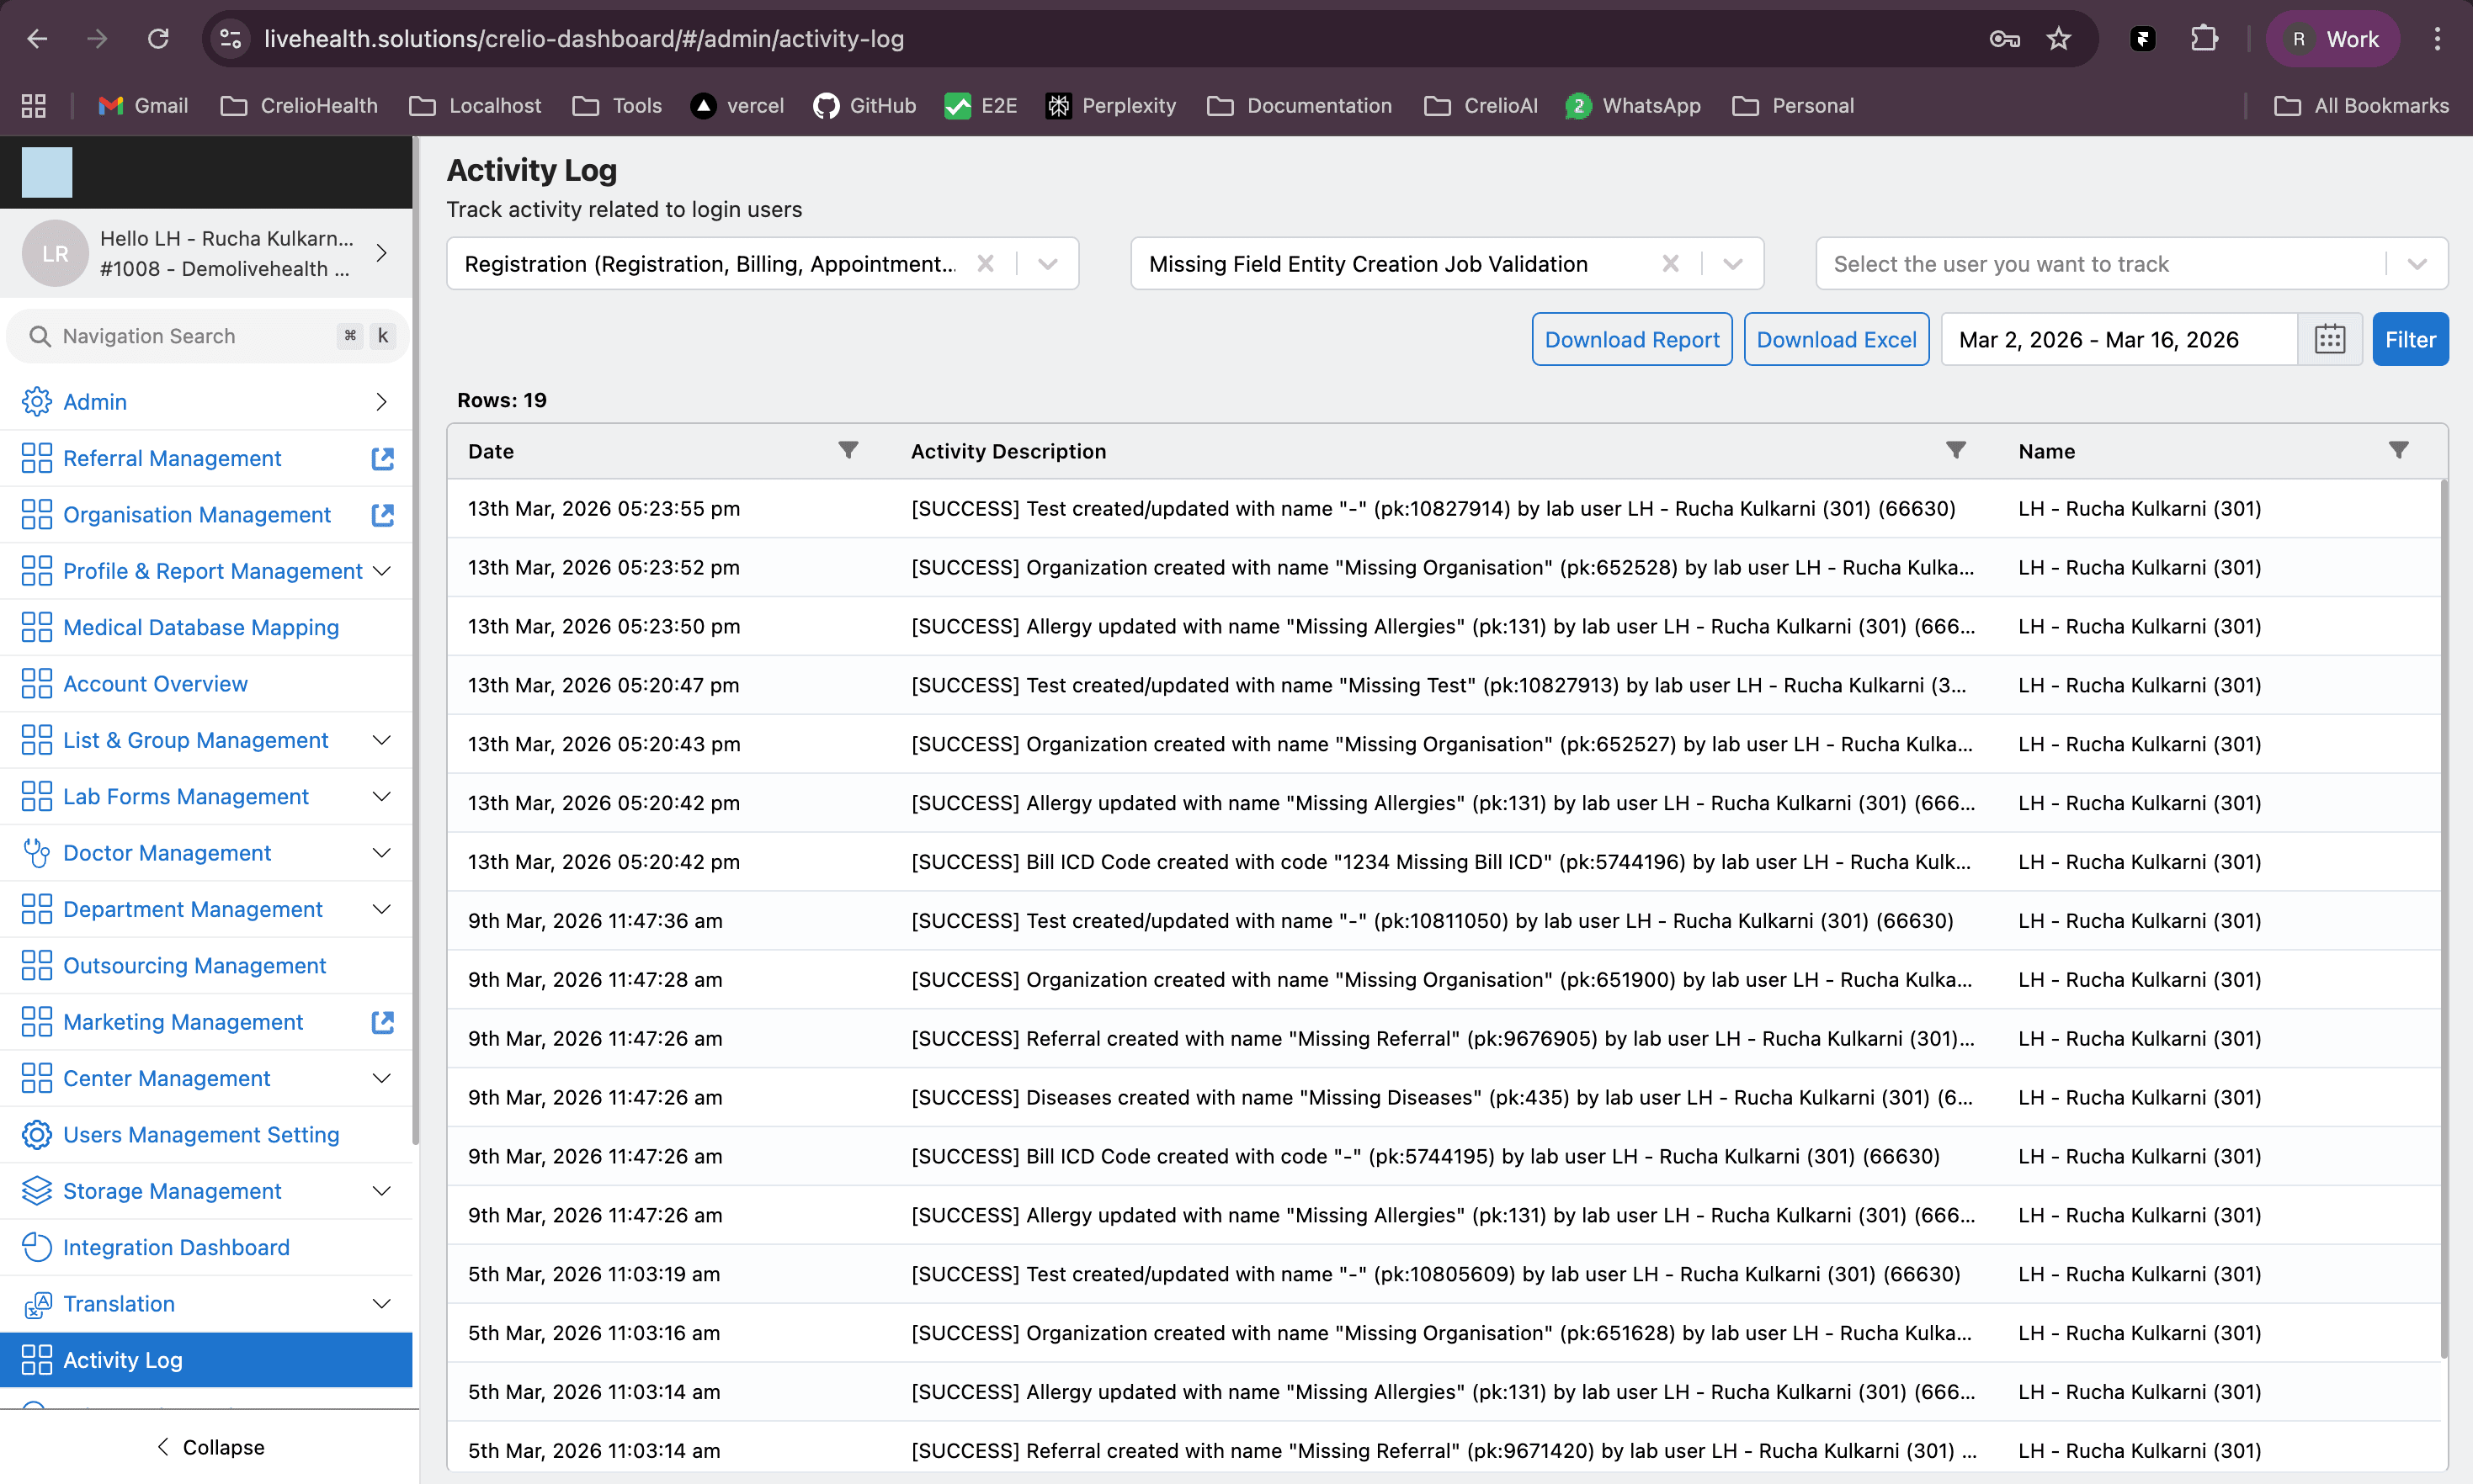Expand the Translation submenu
The image size is (2473, 1484).
point(381,1303)
